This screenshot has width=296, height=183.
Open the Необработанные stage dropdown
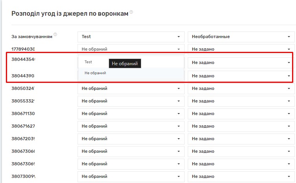[241, 37]
